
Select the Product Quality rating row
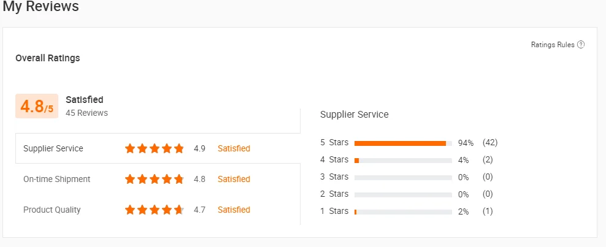click(158, 210)
